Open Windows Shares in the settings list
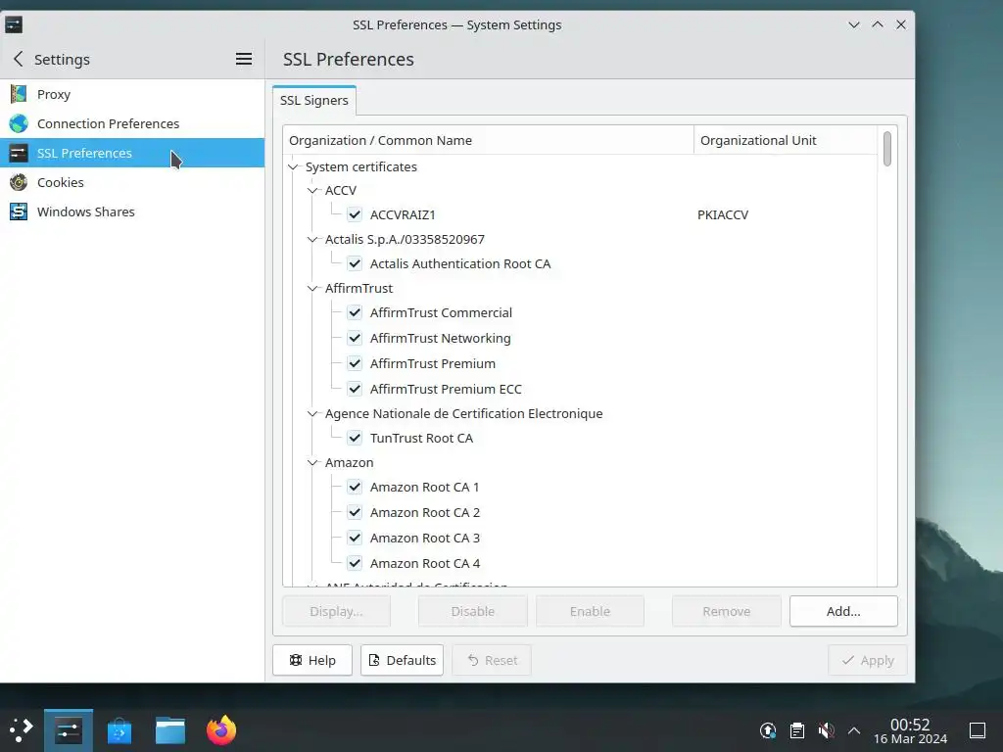The width and height of the screenshot is (1003, 752). click(132, 211)
